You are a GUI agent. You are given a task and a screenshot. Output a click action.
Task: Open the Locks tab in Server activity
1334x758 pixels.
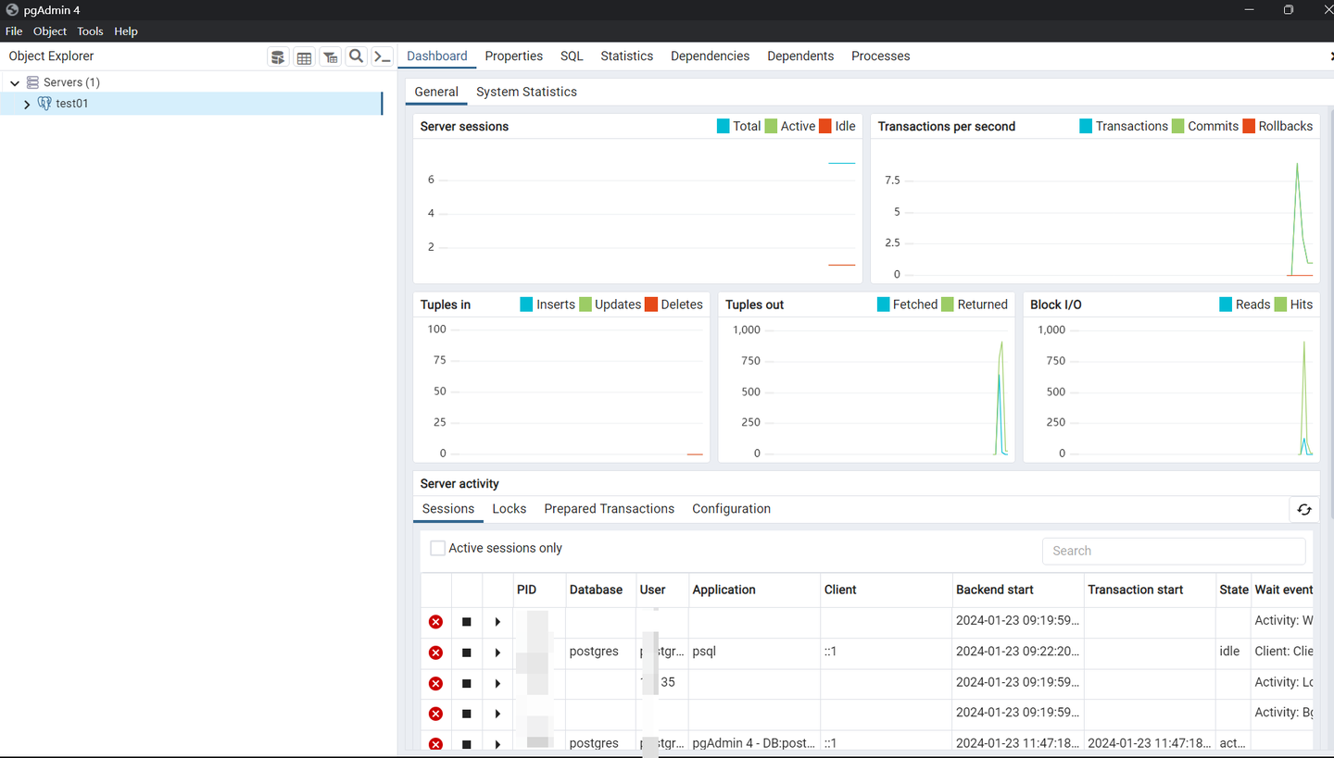[x=509, y=508]
